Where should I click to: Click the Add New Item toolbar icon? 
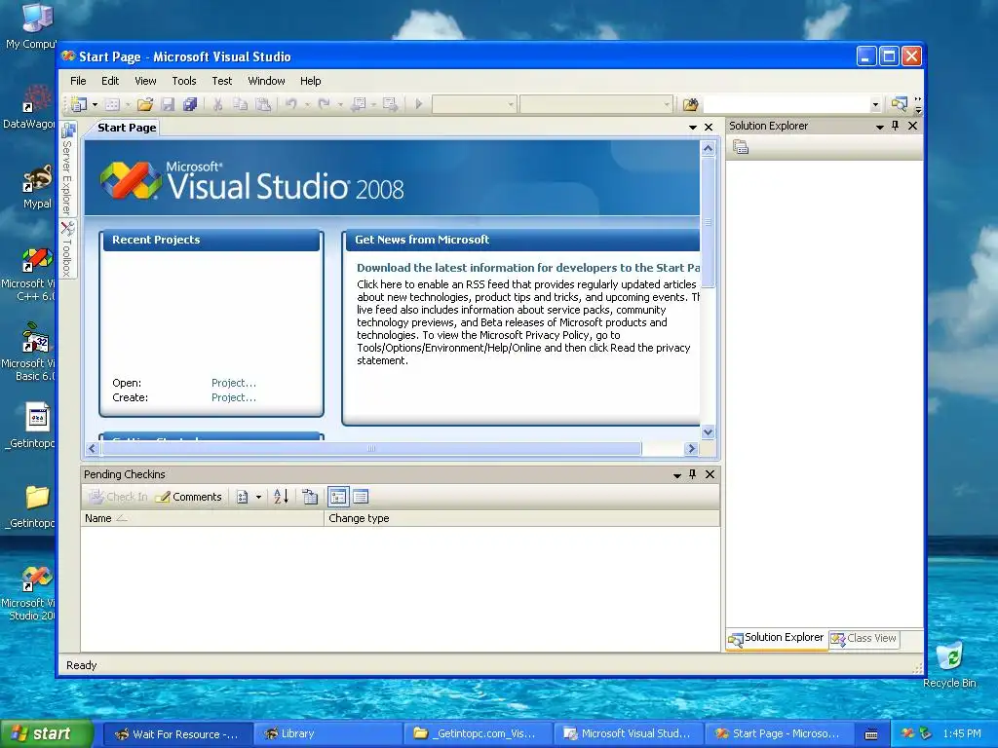tap(112, 104)
